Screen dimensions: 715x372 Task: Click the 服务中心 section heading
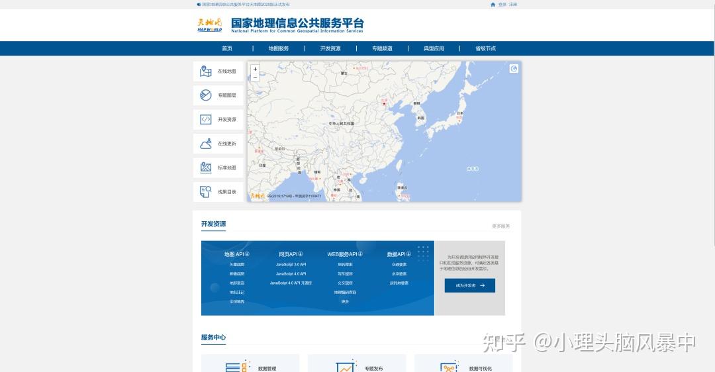pyautogui.click(x=213, y=338)
